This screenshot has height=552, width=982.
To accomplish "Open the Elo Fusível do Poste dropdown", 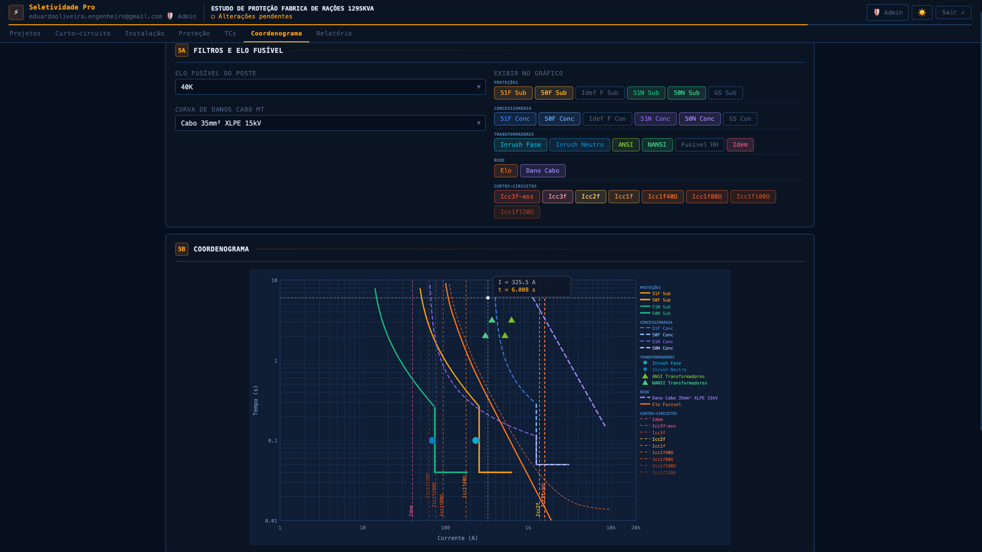I will (330, 87).
